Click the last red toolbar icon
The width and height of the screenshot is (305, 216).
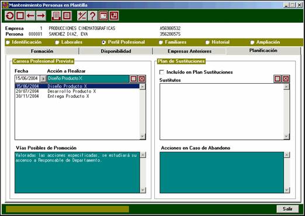(114, 16)
